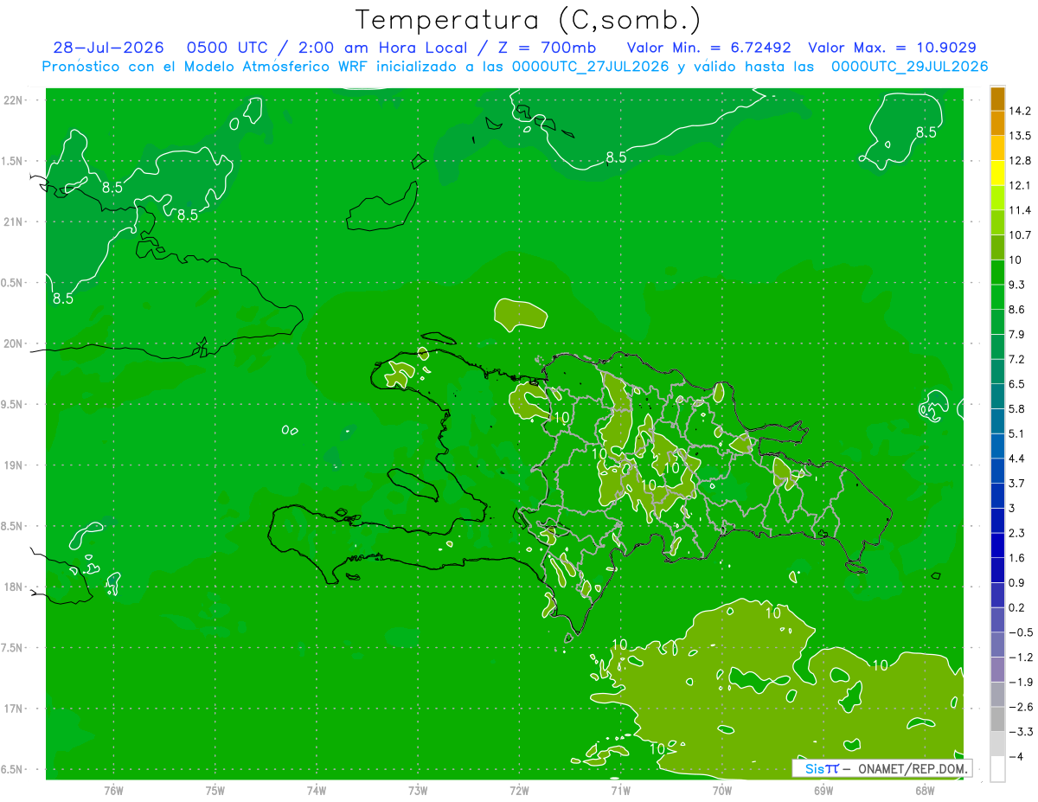Click the "-0.5" colorbar value
This screenshot has width=1038, height=802.
click(x=1021, y=632)
